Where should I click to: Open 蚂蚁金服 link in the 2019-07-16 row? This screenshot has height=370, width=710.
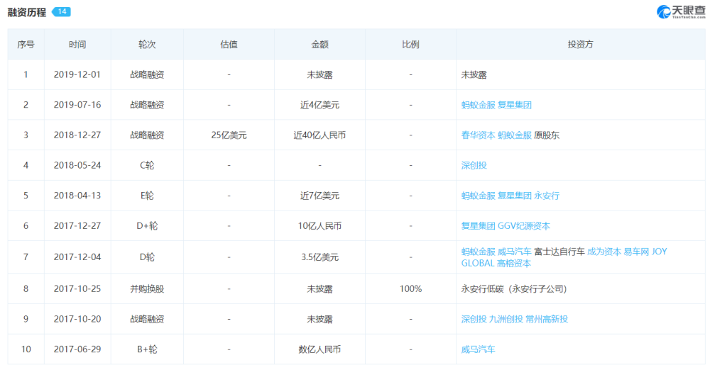pos(478,105)
